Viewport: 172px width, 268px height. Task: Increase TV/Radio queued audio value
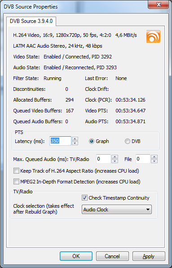tap(115, 157)
